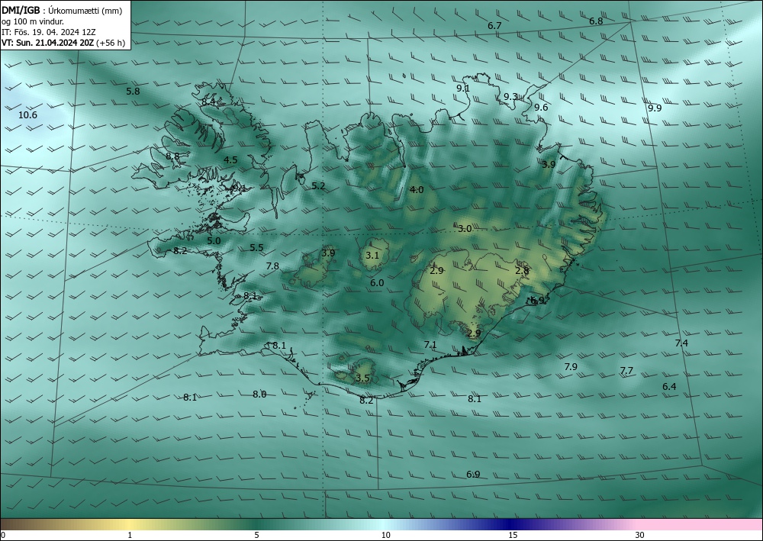Select the 6.8 value near the top edge
The width and height of the screenshot is (763, 541).
coord(596,21)
